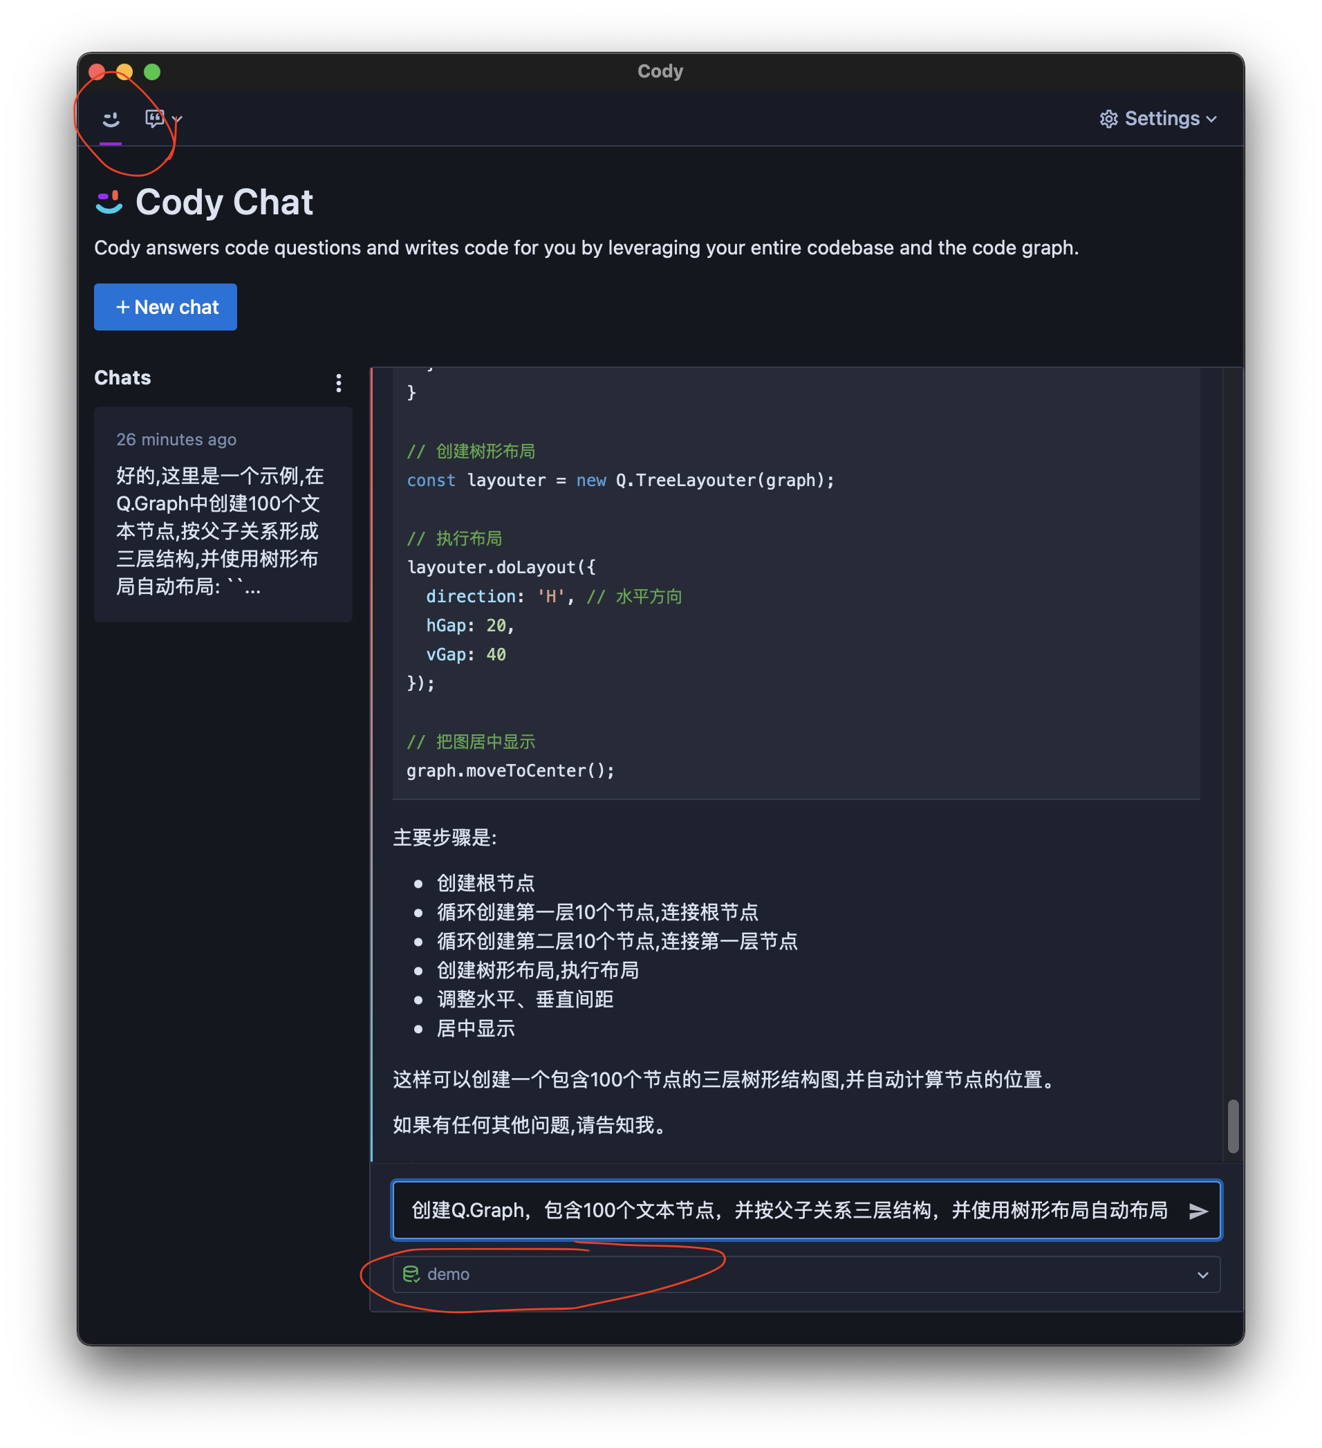
Task: Open the Cody chat tab icon
Action: coord(111,119)
